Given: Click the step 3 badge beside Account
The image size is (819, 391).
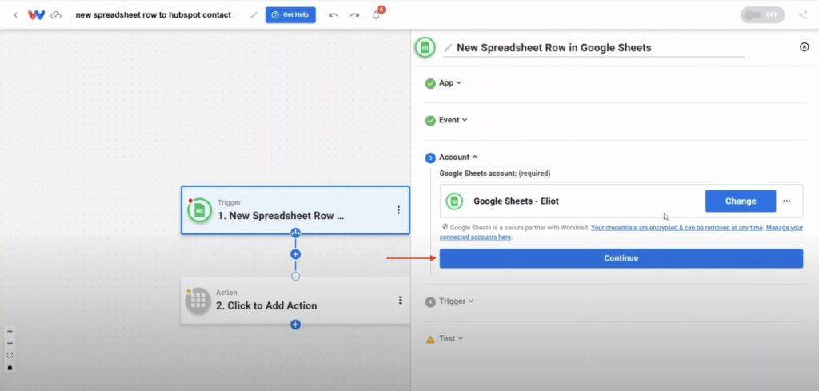Looking at the screenshot, I should coord(430,158).
